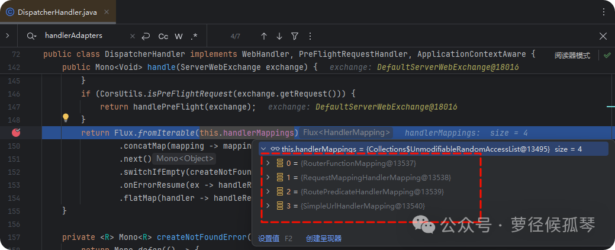Viewport: 615px width, 250px height.
Task: Collapse this.handlerMappings node
Action: tap(263, 149)
